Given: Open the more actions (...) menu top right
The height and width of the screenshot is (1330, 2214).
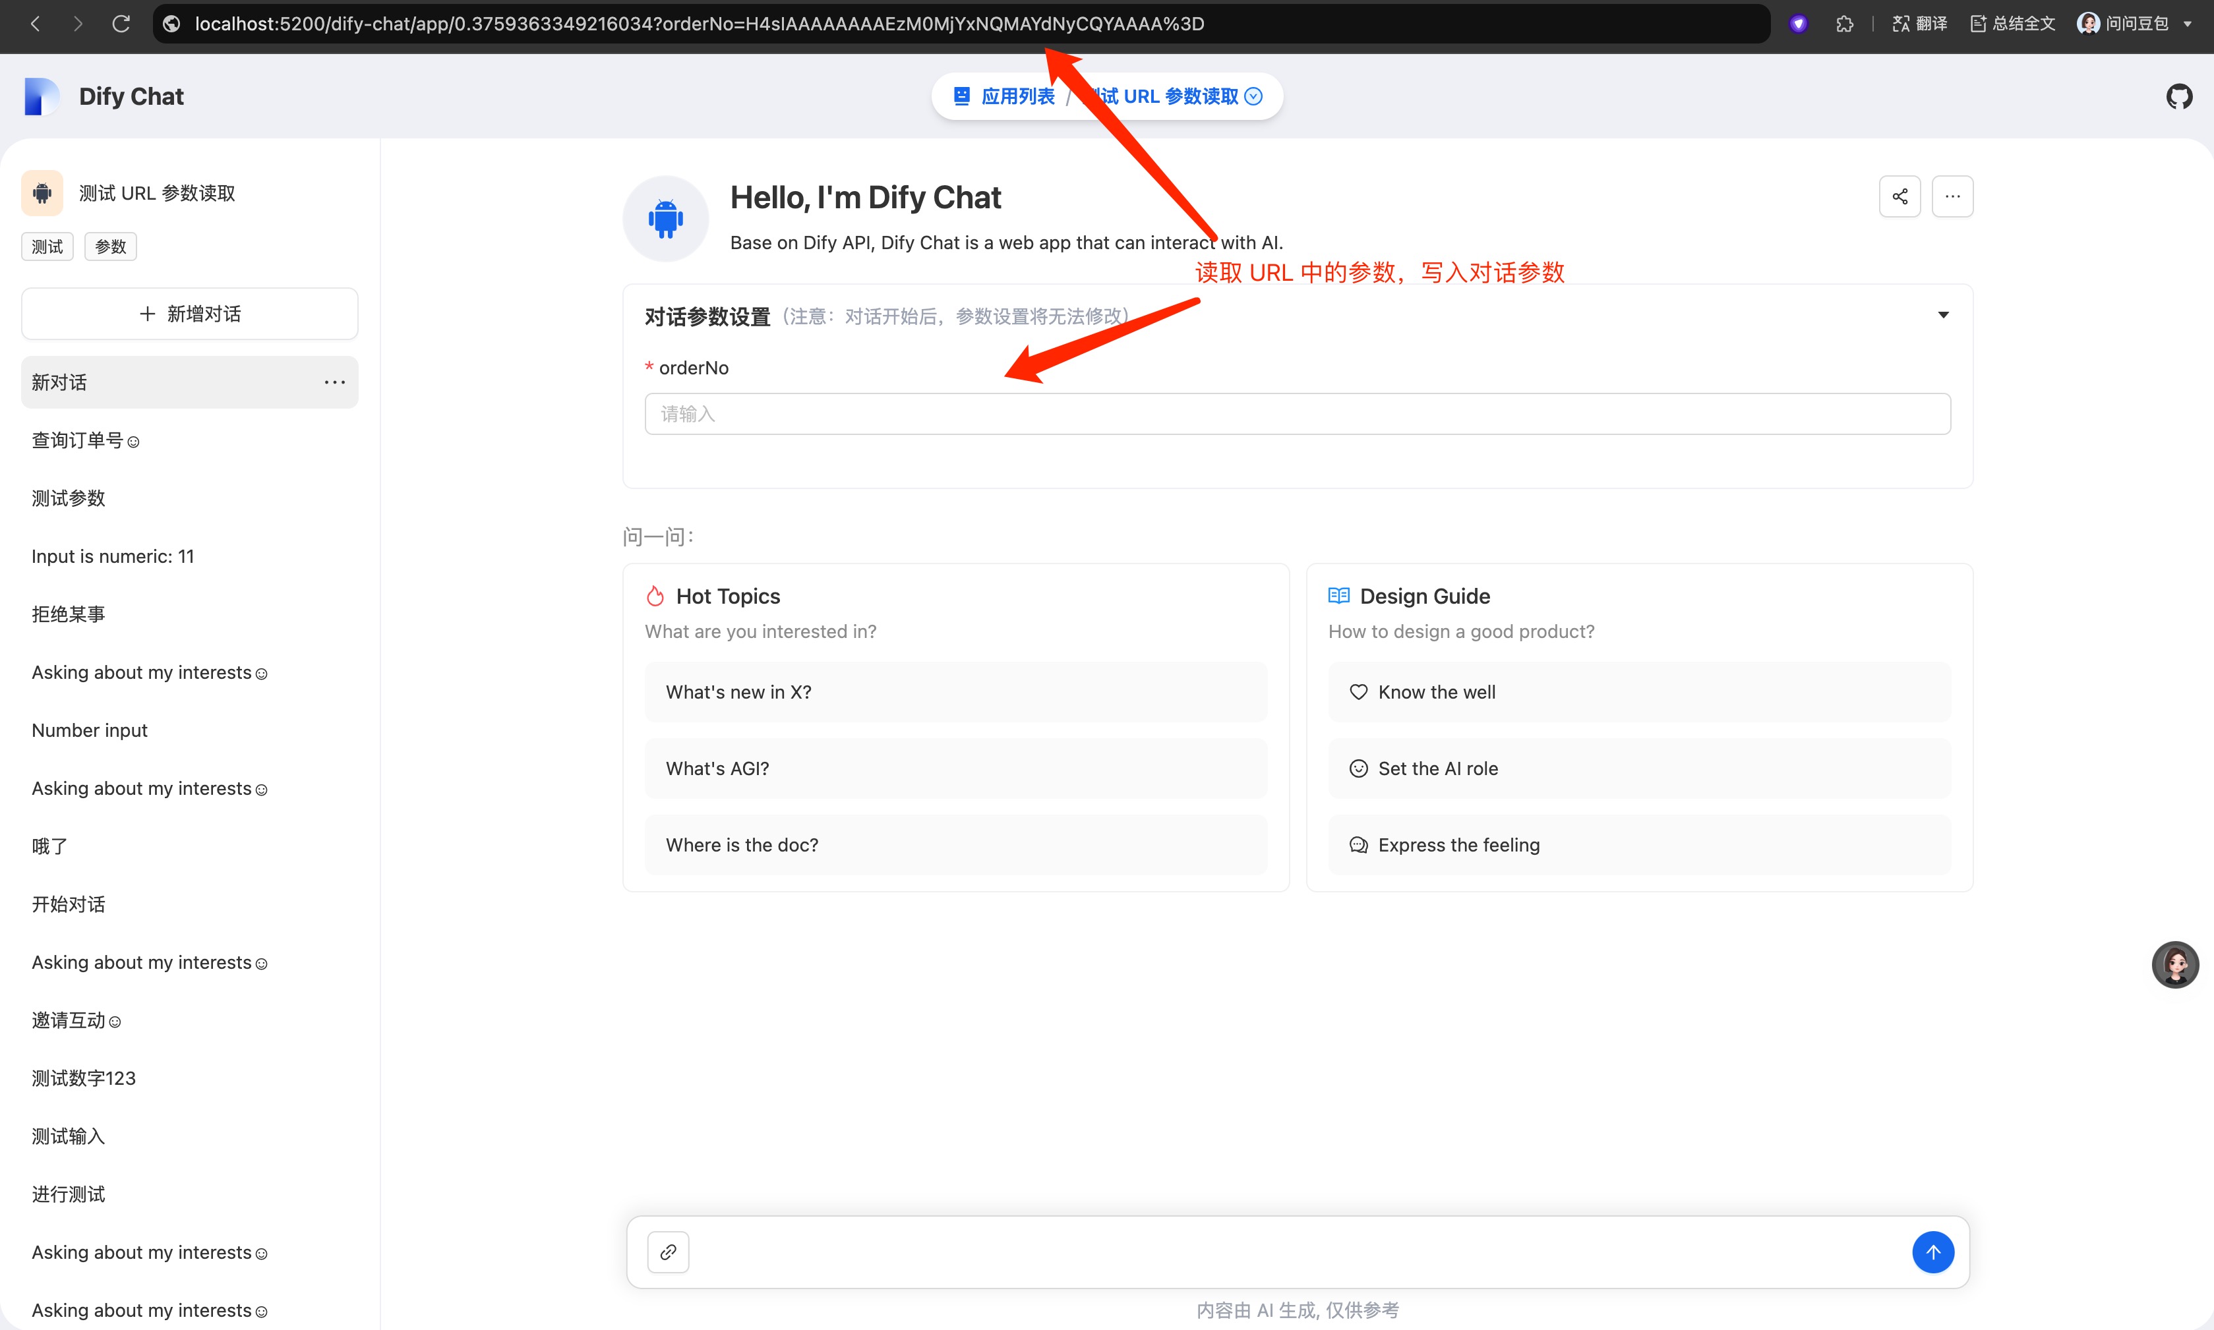Looking at the screenshot, I should pyautogui.click(x=1952, y=195).
